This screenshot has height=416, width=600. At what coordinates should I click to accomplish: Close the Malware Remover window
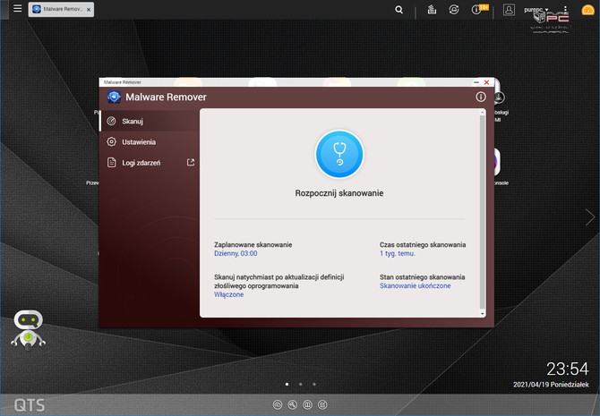pos(486,82)
